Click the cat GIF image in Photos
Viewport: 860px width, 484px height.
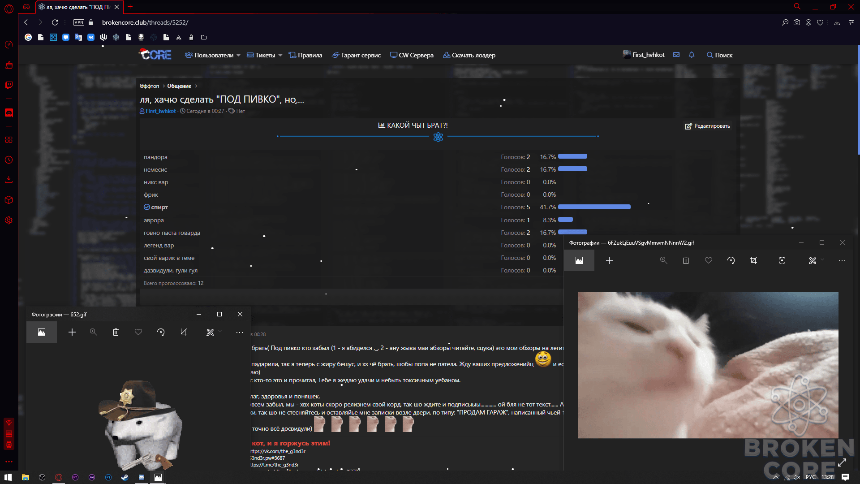(708, 365)
